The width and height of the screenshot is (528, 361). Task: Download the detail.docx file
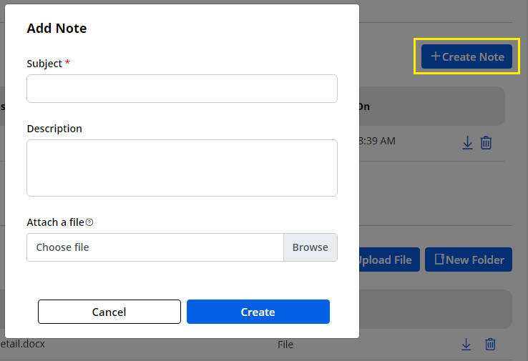(466, 345)
